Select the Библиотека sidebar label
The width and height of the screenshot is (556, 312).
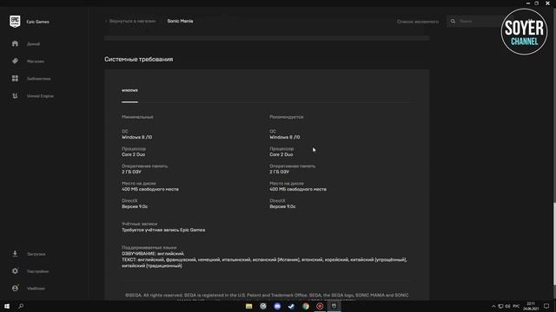pos(38,79)
